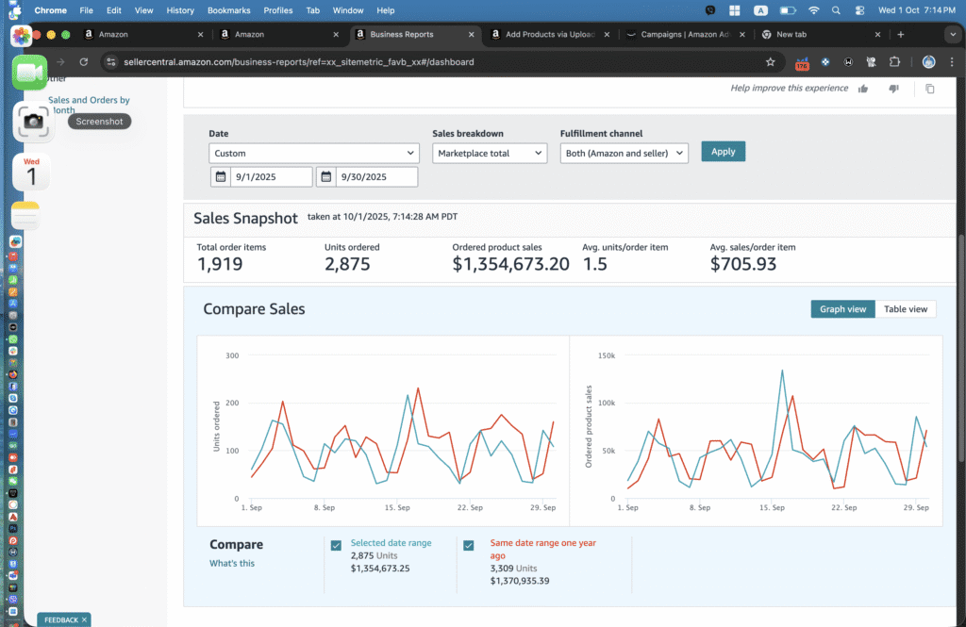Viewport: 966px width, 627px height.
Task: Click the thumbs down feedback icon
Action: pos(893,89)
